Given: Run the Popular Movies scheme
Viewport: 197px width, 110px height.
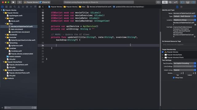Looking at the screenshot, I should click(x=13, y=2).
